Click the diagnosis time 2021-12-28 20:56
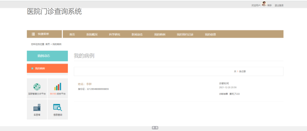Screen dimensions: 307x131 tap(228, 87)
